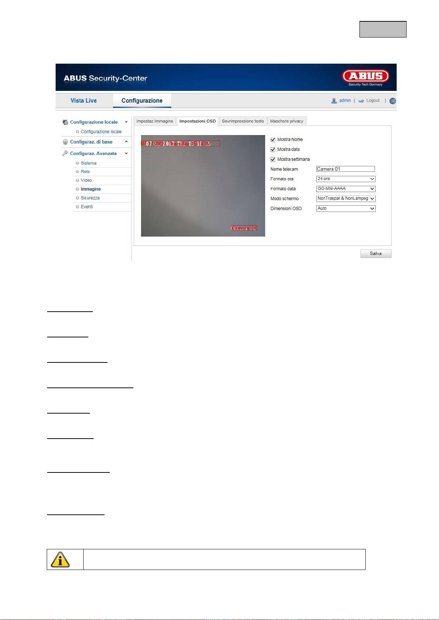The width and height of the screenshot is (439, 620).
Task: Switch to the Vista Live tab
Action: coord(84,100)
